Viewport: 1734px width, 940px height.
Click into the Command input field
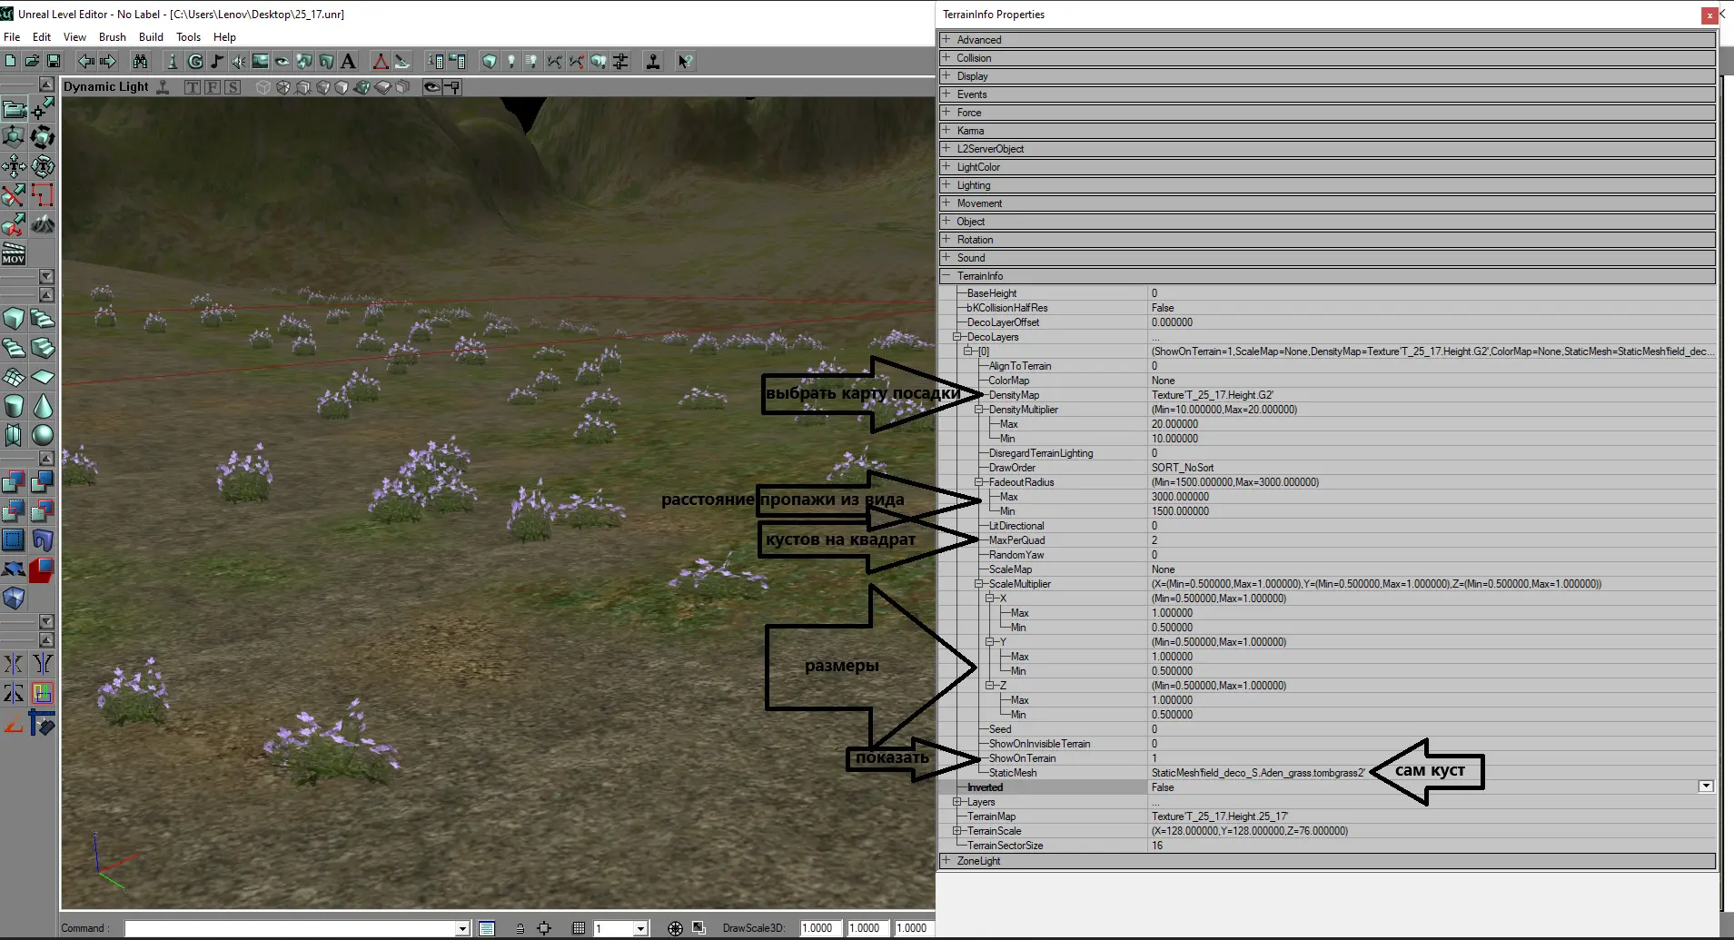pos(291,928)
